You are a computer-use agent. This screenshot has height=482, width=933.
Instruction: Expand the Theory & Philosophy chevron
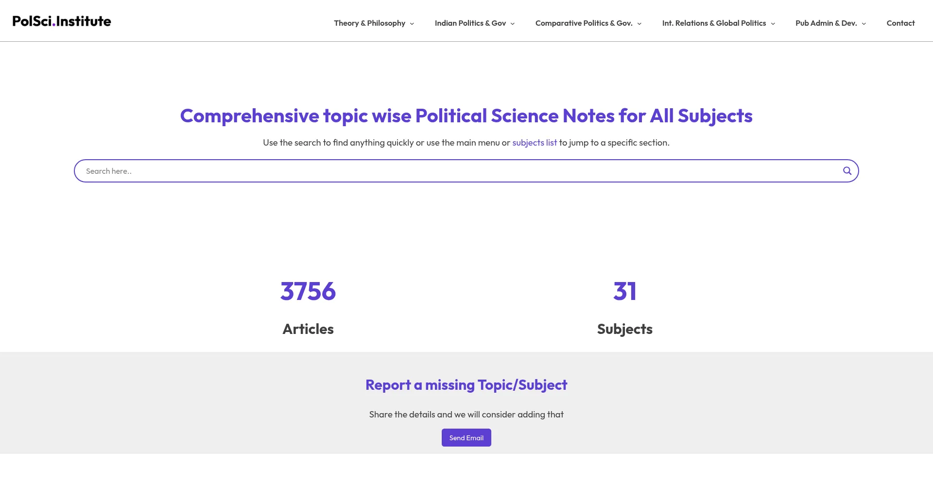[412, 24]
